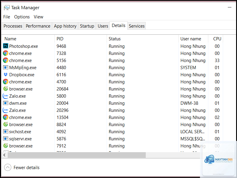The image size is (237, 178).
Task: Switch to the Processes tab
Action: pos(13,26)
